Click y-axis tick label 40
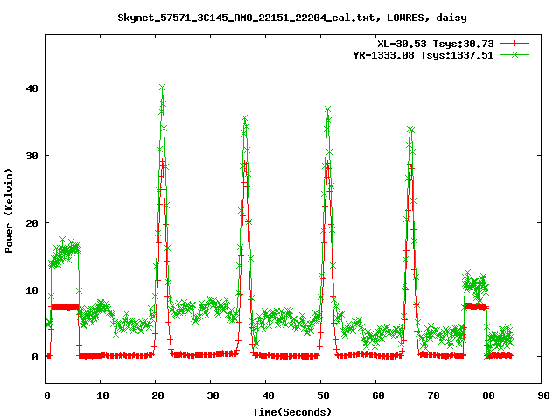Screen dimensions: 560x420 click(x=32, y=88)
